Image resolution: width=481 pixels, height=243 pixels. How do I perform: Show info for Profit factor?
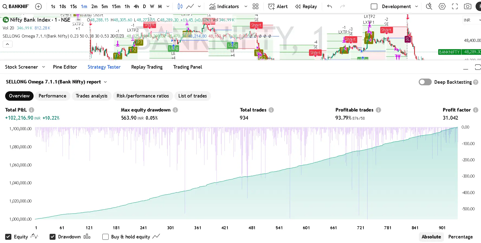(x=476, y=110)
